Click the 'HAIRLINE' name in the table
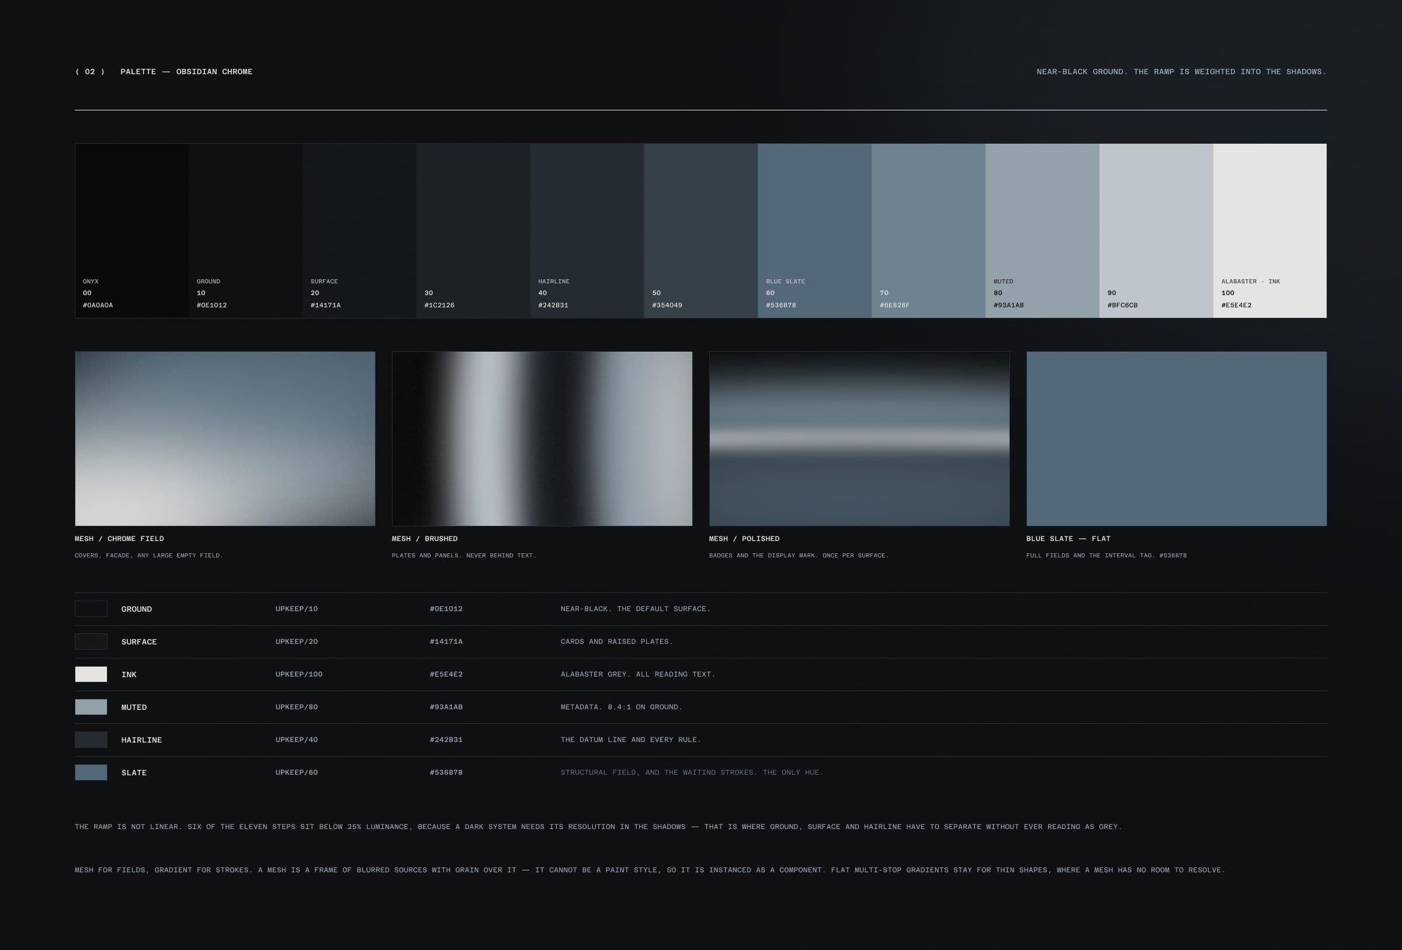Screen dimensions: 1402x950 click(142, 740)
